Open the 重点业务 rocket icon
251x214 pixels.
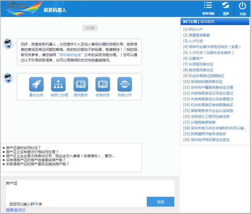click(36, 84)
